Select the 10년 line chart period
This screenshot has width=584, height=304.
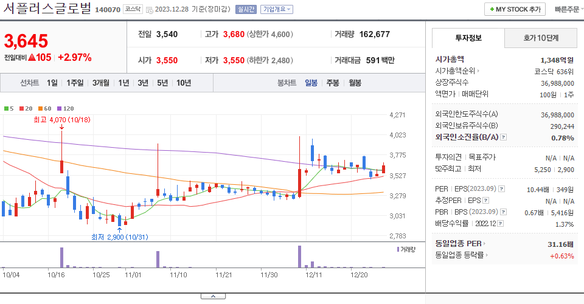pyautogui.click(x=184, y=83)
